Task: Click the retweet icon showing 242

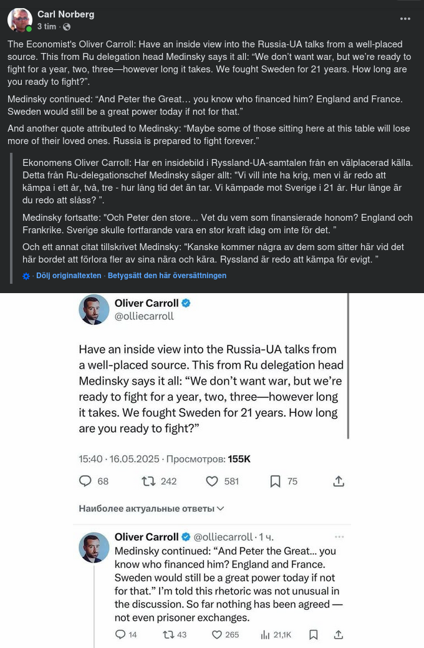Action: 148,481
